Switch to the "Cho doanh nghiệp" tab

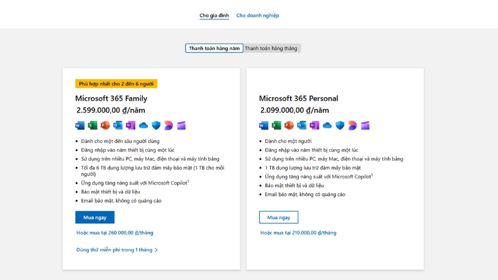click(x=258, y=15)
